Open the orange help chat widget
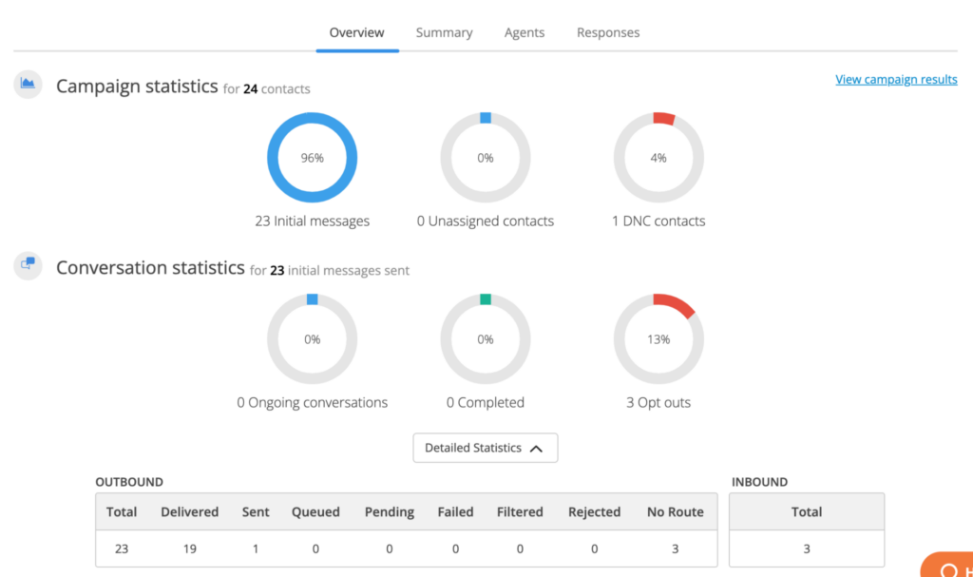973x577 pixels. [x=947, y=565]
